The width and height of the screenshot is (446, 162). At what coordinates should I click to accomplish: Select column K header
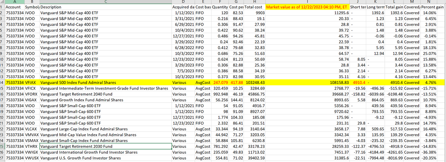pos(375,2)
